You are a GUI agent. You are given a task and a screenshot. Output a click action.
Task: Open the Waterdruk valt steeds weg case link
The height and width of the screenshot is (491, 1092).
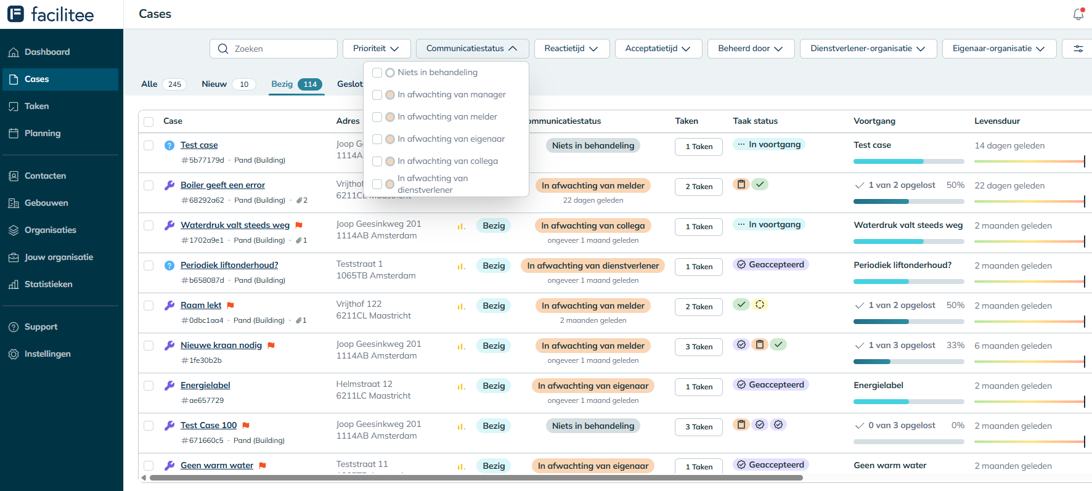click(235, 225)
